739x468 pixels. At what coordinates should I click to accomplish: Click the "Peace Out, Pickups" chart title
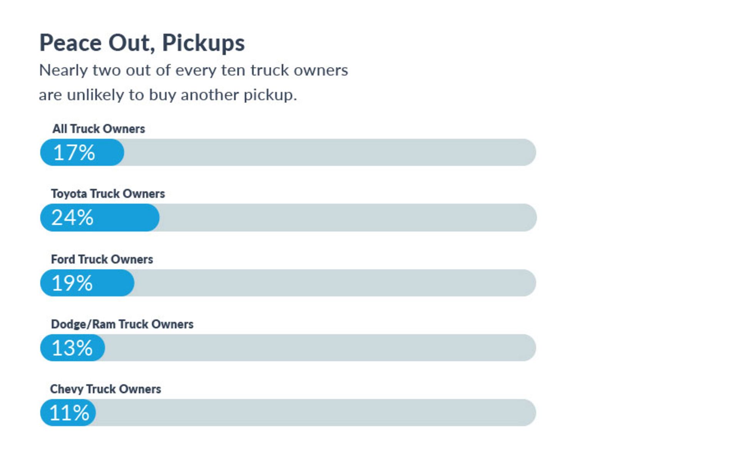coord(142,43)
